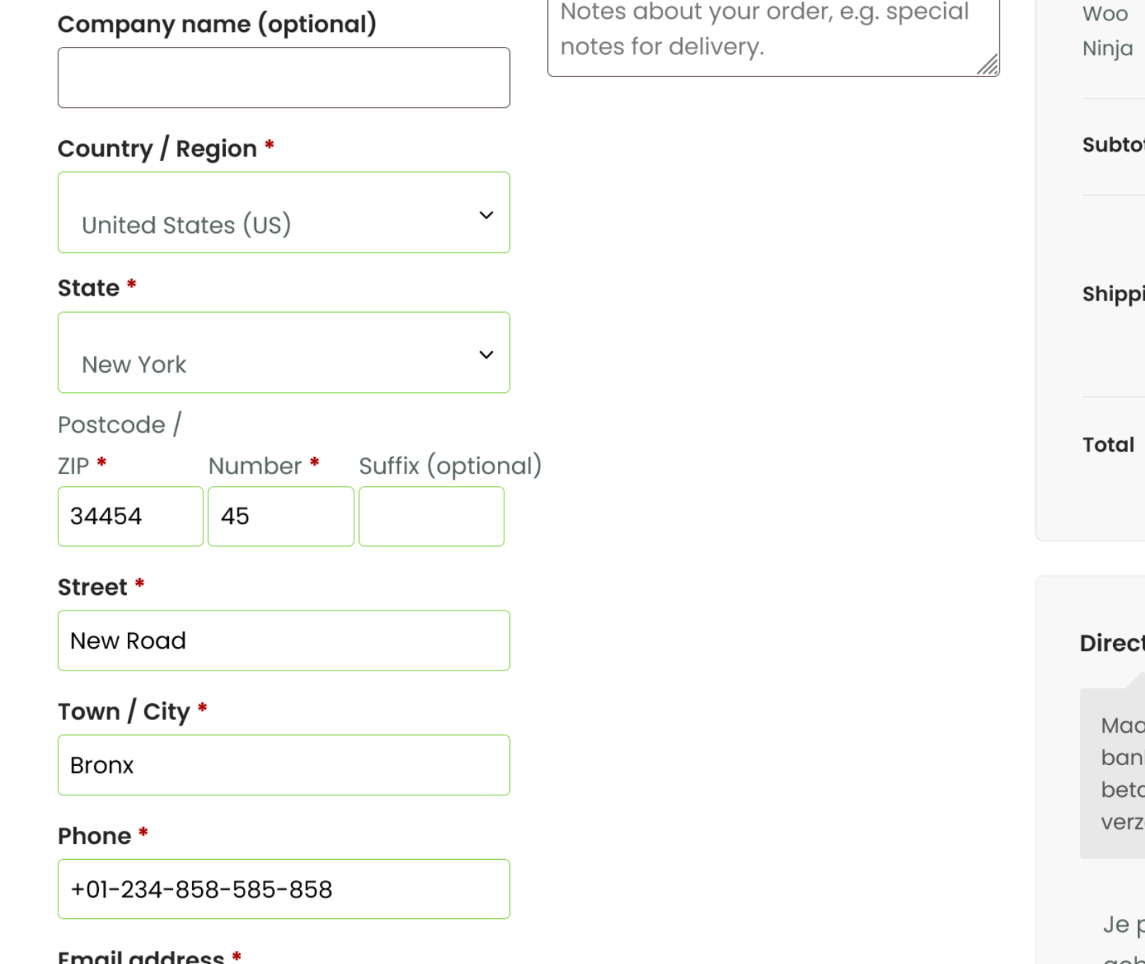Viewport: 1145px width, 964px height.
Task: Click the Email address label
Action: click(x=141, y=957)
